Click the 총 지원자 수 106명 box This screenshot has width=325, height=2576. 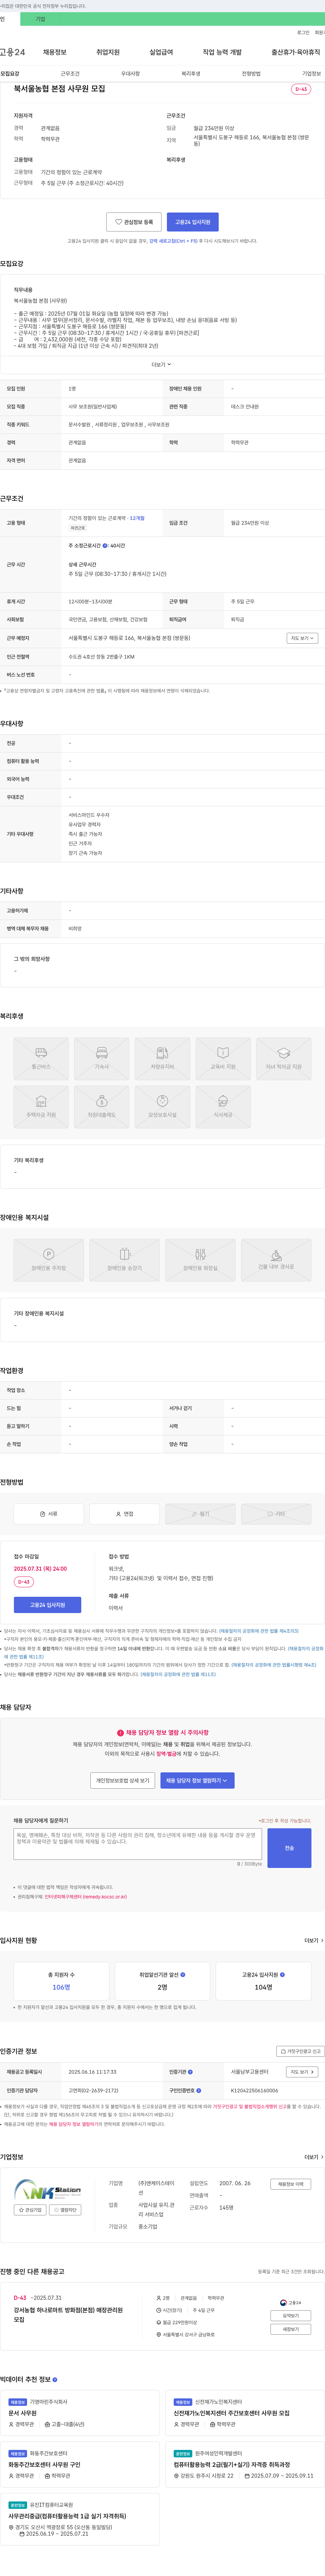(61, 1981)
